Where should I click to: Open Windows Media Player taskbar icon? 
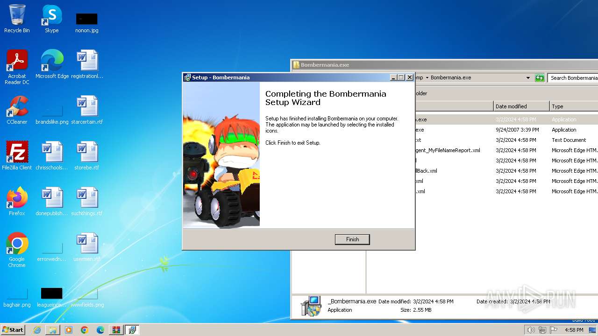pos(69,330)
